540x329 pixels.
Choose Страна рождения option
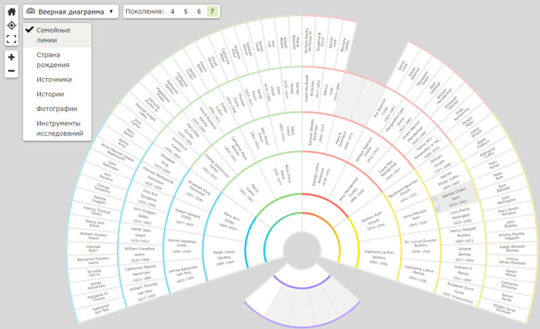[57, 60]
